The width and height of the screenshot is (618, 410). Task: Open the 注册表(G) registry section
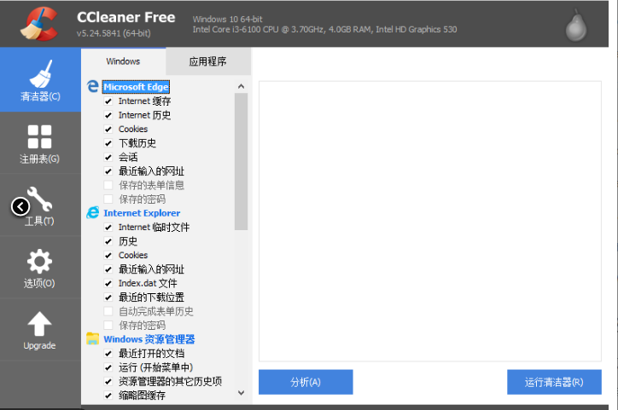tap(40, 143)
